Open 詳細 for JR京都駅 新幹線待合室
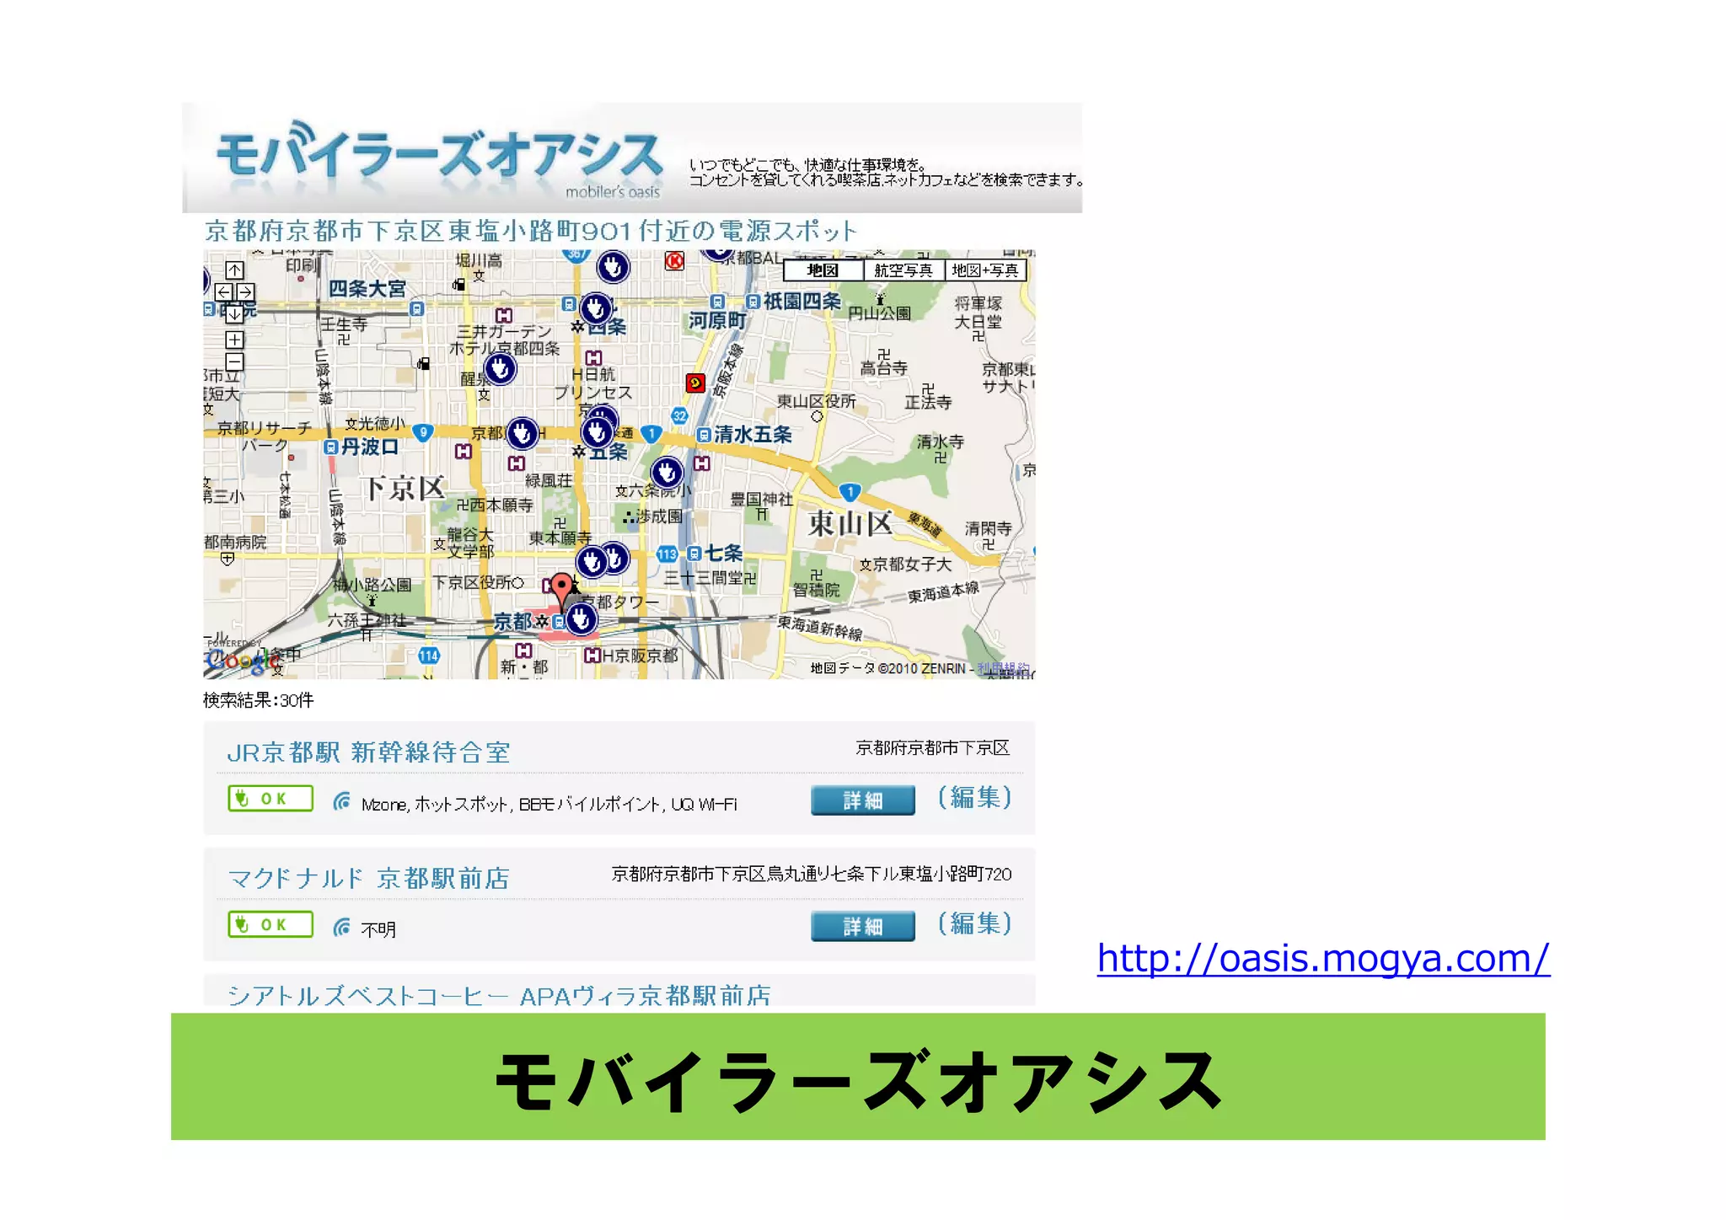 tap(863, 800)
